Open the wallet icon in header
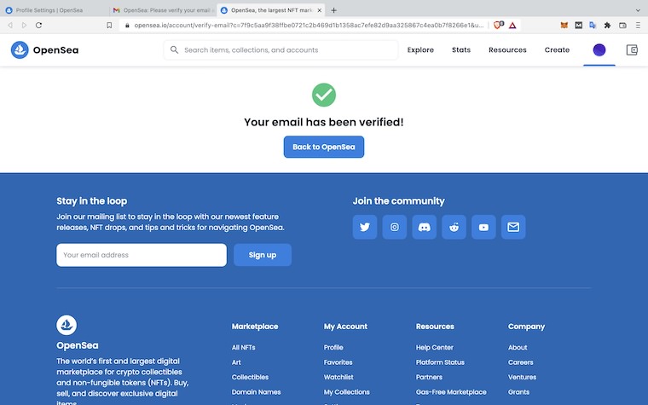 tap(632, 50)
